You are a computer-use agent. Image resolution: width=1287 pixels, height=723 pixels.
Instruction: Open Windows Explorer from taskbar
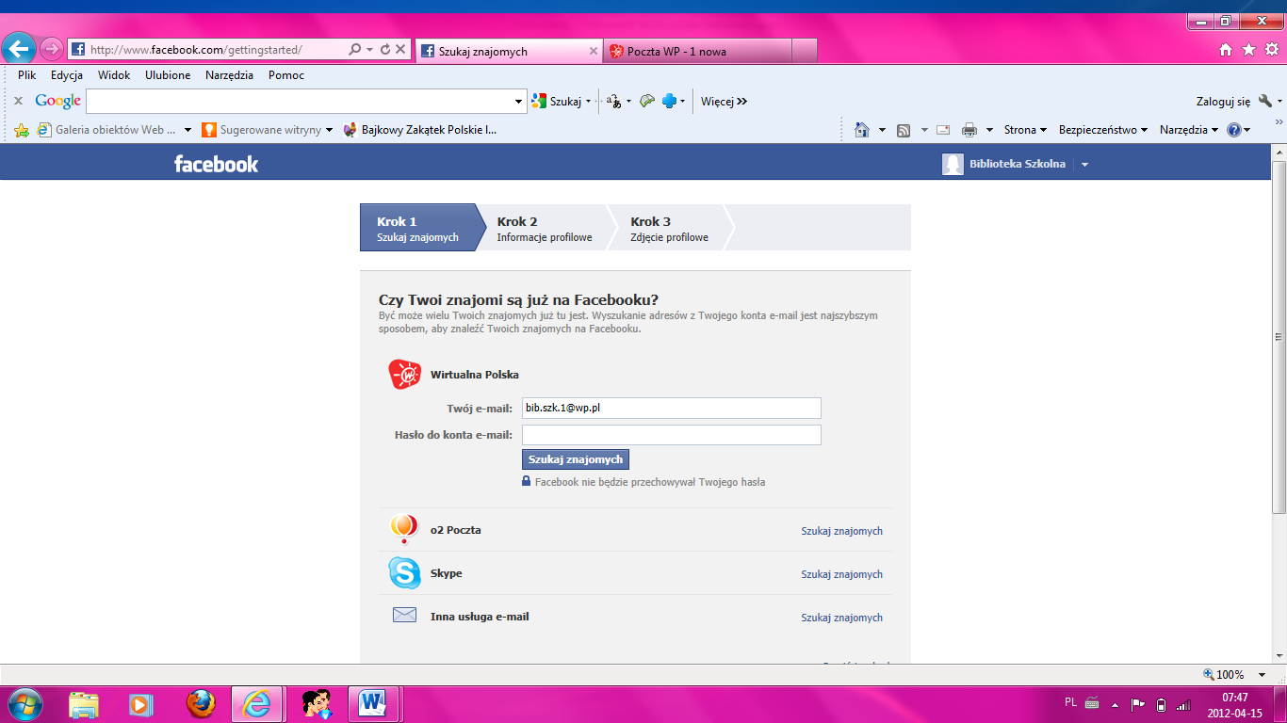point(84,703)
